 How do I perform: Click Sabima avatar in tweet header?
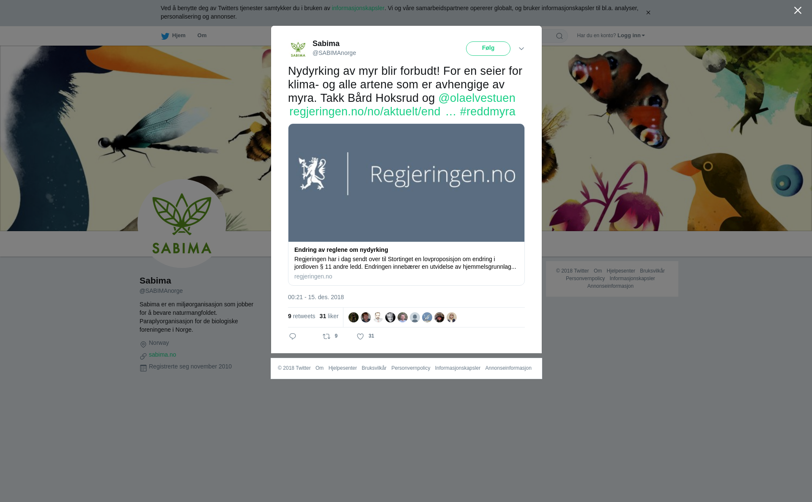pos(298,49)
